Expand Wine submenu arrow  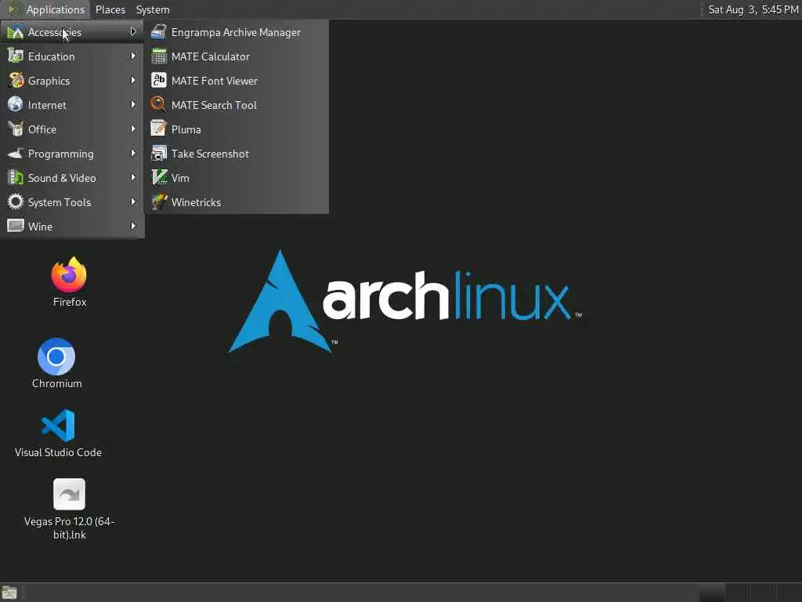pos(133,226)
